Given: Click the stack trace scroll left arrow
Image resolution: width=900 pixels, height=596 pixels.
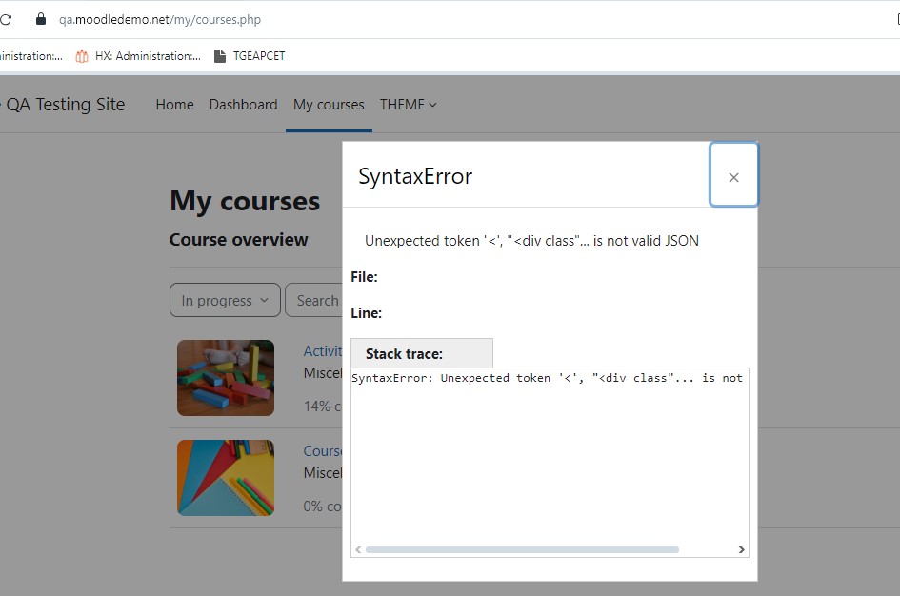Looking at the screenshot, I should tap(358, 549).
